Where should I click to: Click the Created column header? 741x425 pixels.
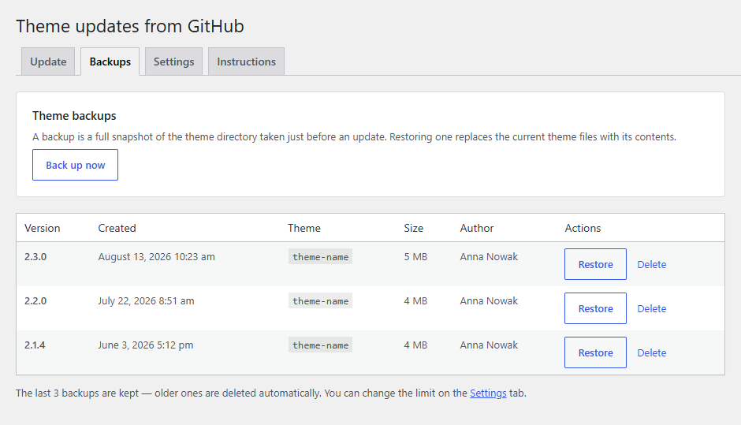click(x=117, y=228)
